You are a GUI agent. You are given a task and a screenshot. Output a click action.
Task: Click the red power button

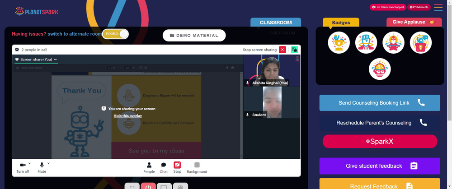point(148,186)
